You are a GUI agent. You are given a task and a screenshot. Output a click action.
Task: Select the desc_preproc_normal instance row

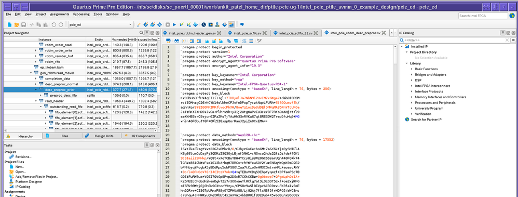(81, 84)
